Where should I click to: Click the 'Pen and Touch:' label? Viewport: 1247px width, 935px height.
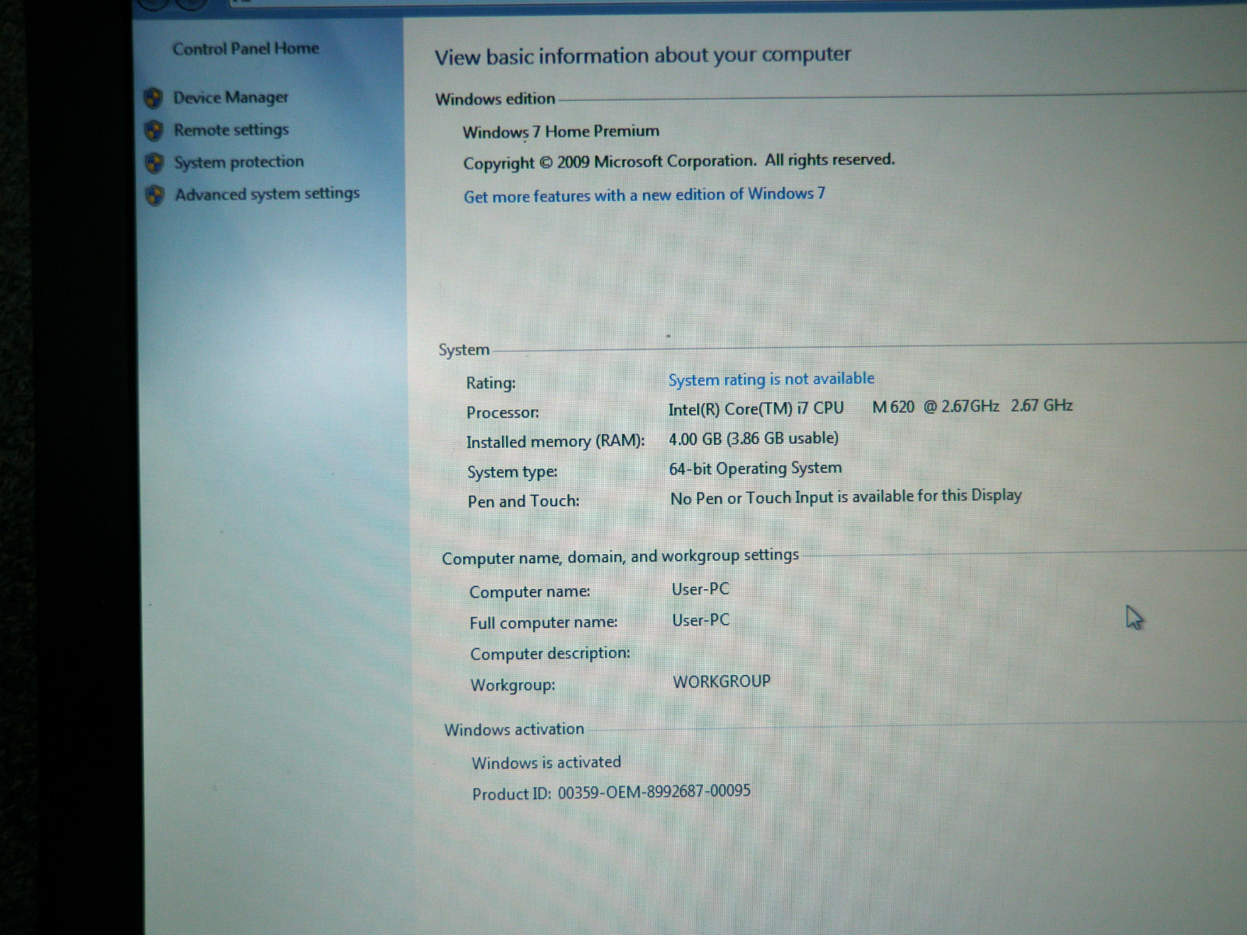(x=524, y=502)
